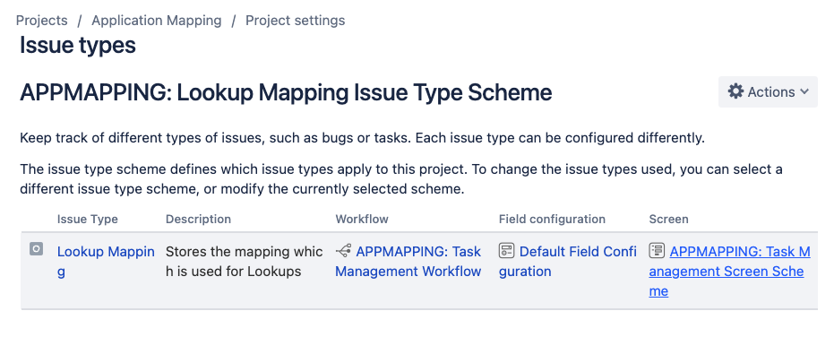This screenshot has width=834, height=337.
Task: Click the gear icon in Actions button
Action: (735, 91)
